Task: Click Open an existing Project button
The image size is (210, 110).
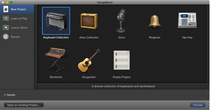Action: (24, 105)
